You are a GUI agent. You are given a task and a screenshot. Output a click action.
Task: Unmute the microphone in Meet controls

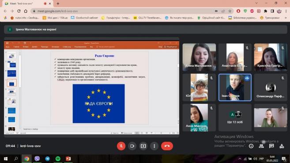(x=121, y=146)
